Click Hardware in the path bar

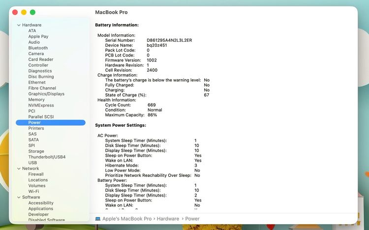coord(168,219)
